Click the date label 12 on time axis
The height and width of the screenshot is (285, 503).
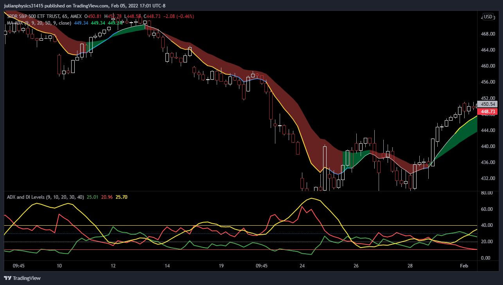(113, 266)
